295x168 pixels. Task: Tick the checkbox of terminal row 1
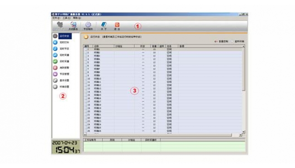[86, 49]
